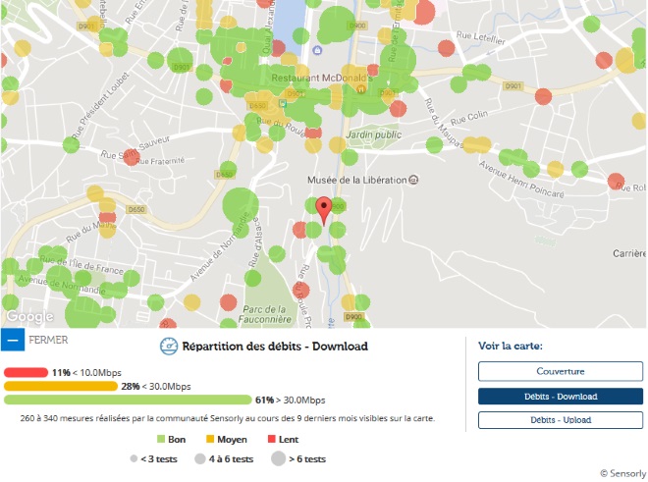This screenshot has height=482, width=648.
Task: Click the Restaurant McDonald's map label
Action: coord(319,77)
